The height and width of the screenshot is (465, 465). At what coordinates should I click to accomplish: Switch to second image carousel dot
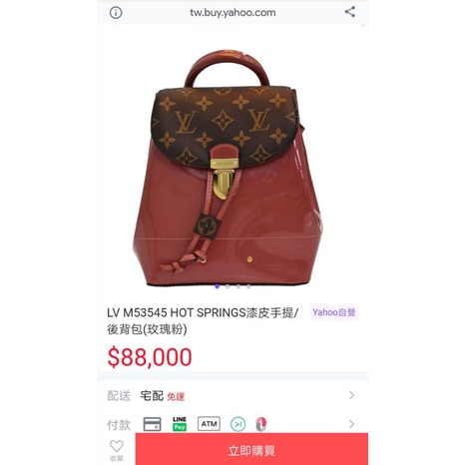tap(228, 286)
